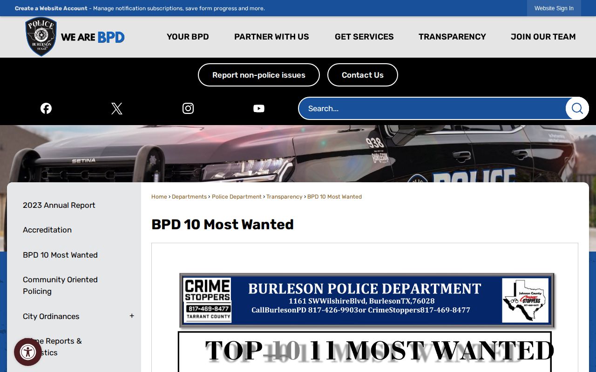Image resolution: width=596 pixels, height=372 pixels.
Task: Open City Ordinances sidebar link
Action: [51, 316]
